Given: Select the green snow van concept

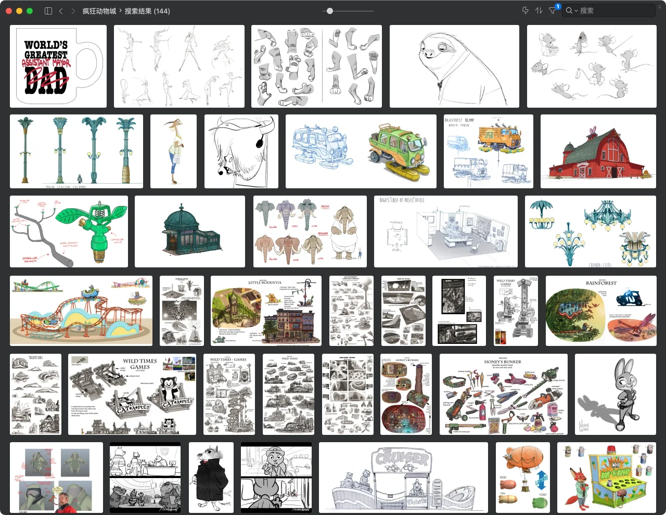Looking at the screenshot, I should click(361, 151).
